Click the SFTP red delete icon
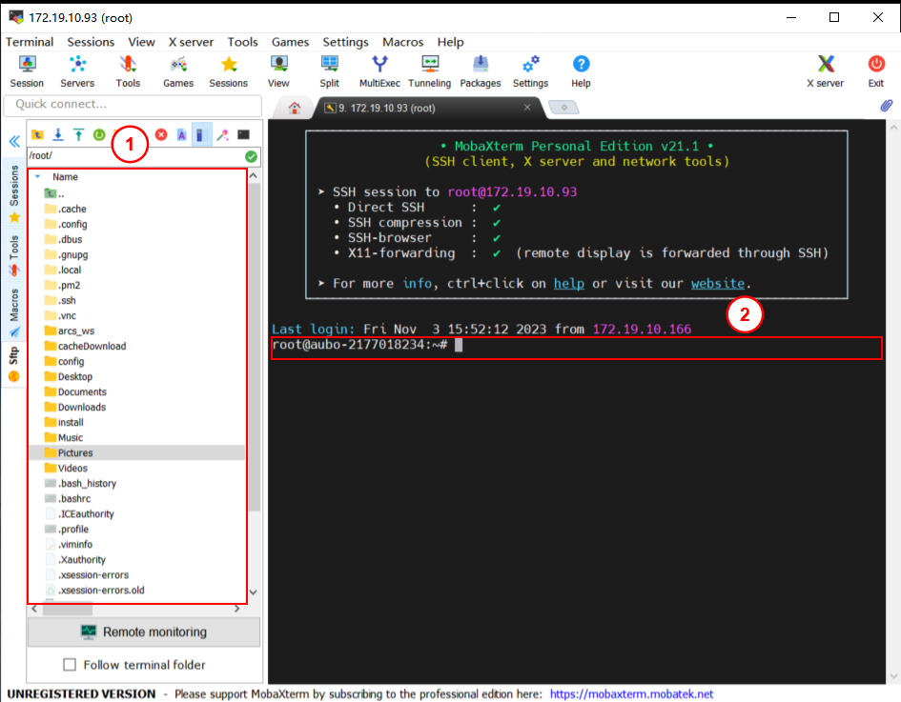Image resolution: width=901 pixels, height=702 pixels. pos(161,135)
